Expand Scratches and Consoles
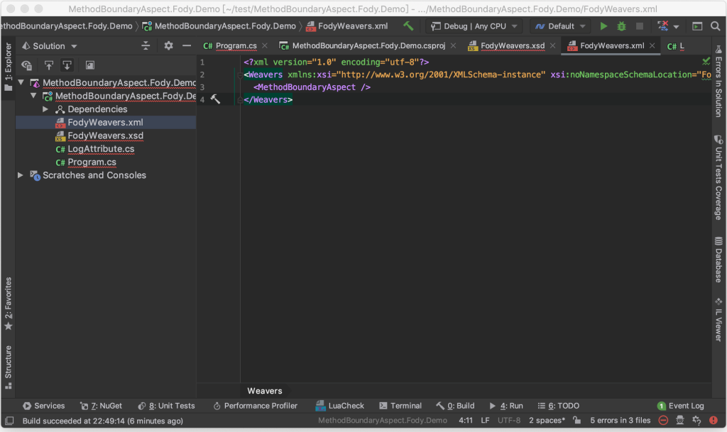The image size is (727, 432). [x=21, y=175]
